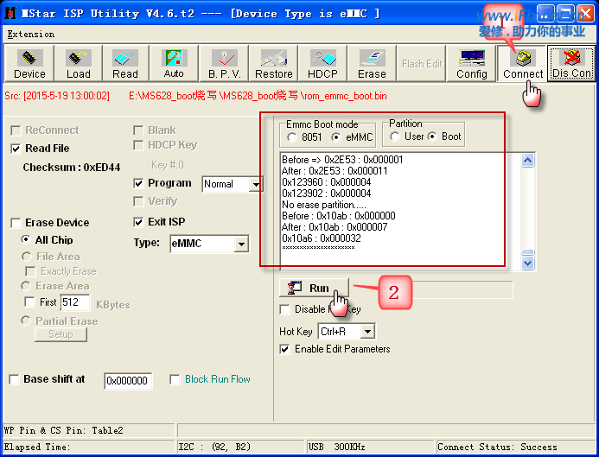The width and height of the screenshot is (599, 457).
Task: Click the B. P. V. toolbar icon
Action: point(224,63)
